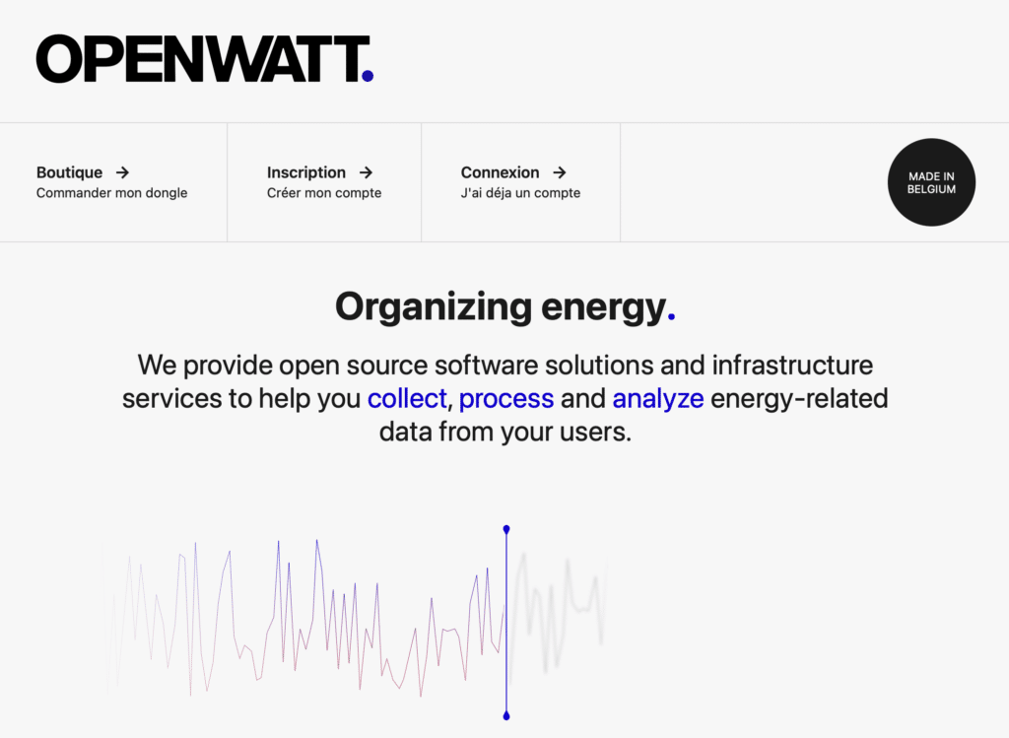1009x738 pixels.
Task: Click the bottom handle of the chart divider
Action: (x=506, y=715)
